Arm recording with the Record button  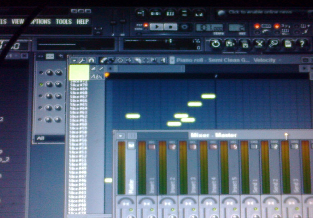pos(184,27)
